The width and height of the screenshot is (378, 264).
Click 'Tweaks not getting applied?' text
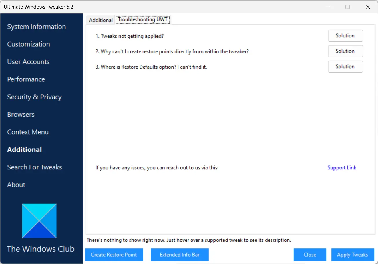[130, 36]
